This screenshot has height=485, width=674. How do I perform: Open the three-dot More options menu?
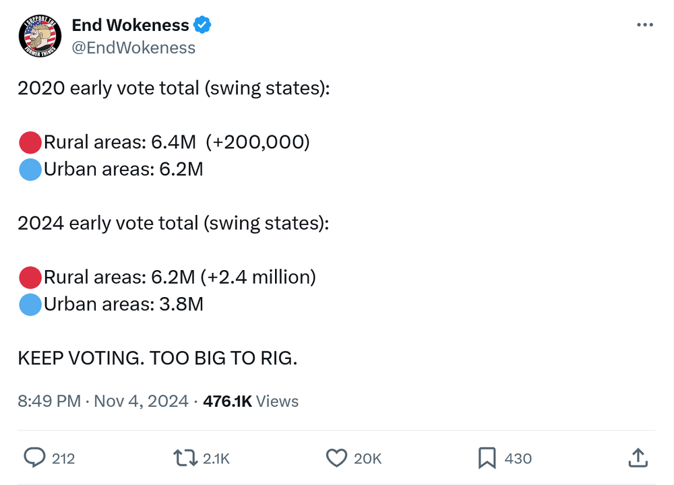point(645,25)
